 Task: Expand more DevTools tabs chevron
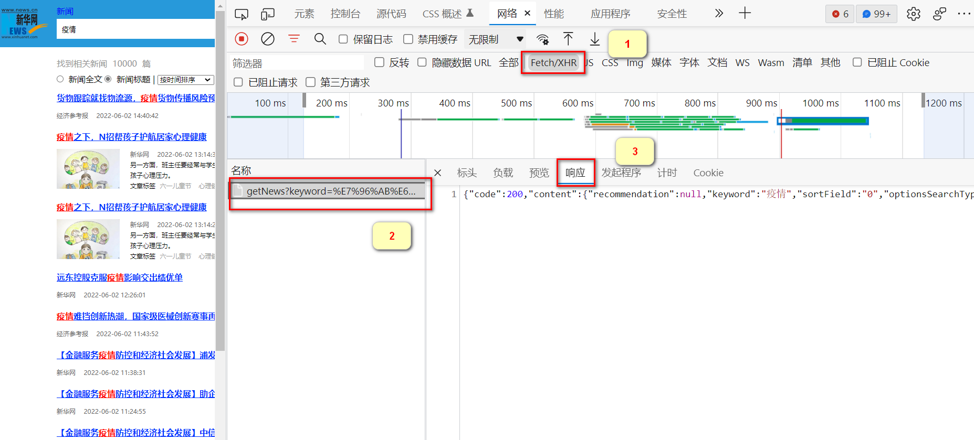click(x=719, y=13)
